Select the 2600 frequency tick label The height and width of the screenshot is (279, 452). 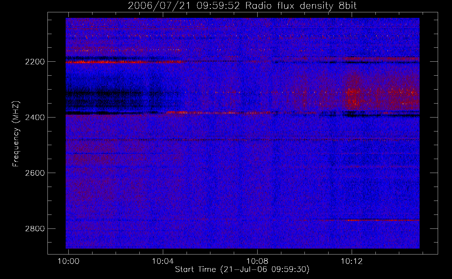[x=35, y=173]
